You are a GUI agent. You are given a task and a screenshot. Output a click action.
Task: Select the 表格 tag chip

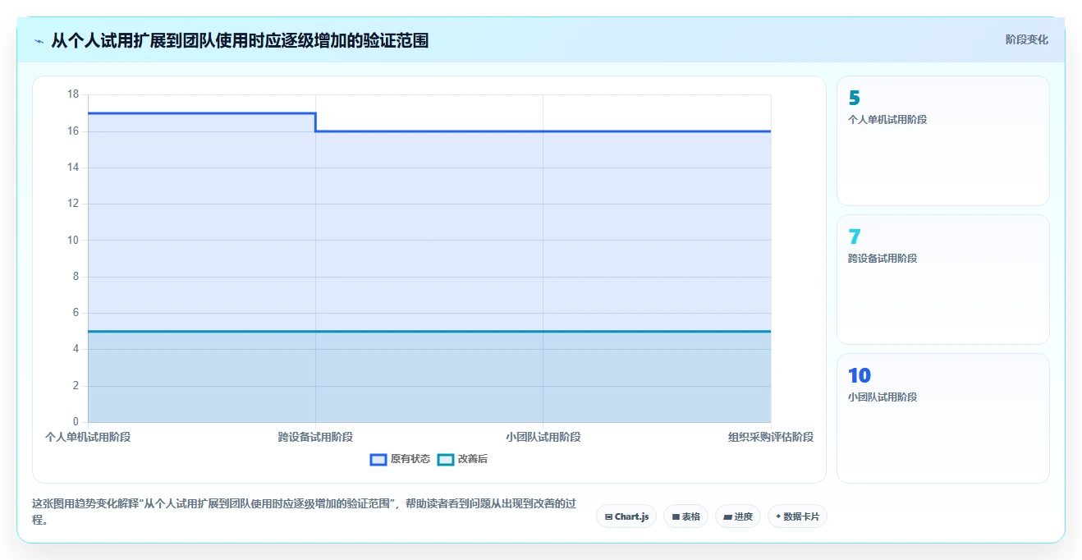[685, 516]
